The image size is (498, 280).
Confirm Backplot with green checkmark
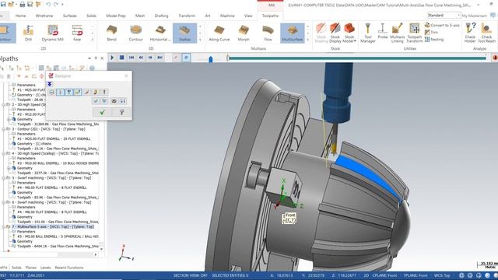click(x=102, y=112)
